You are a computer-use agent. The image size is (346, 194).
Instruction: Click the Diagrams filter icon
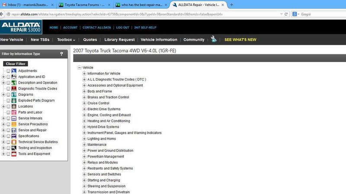(x=14, y=94)
